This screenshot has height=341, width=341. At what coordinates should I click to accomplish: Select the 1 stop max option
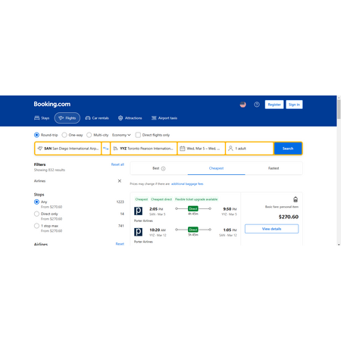(36, 226)
